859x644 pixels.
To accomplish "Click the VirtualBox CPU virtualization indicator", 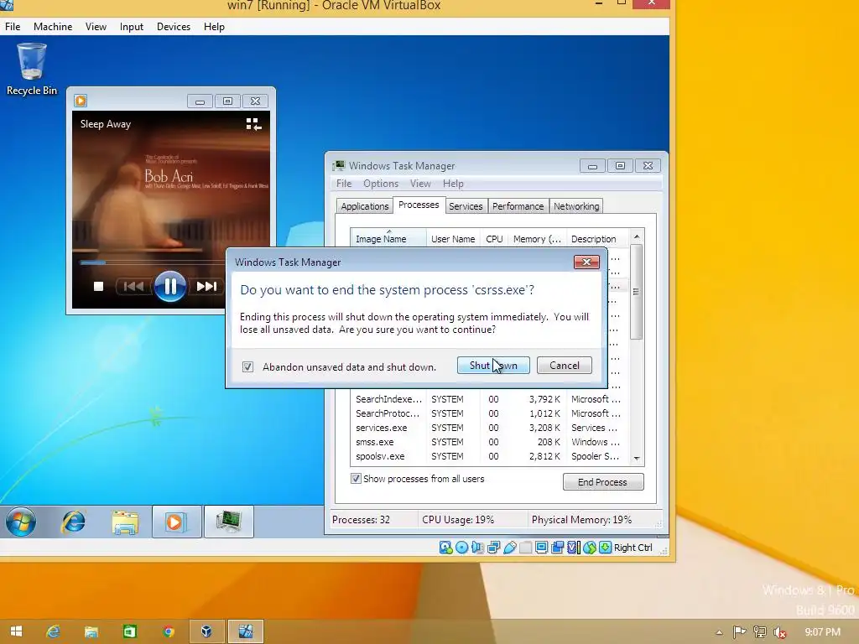I will 573,548.
